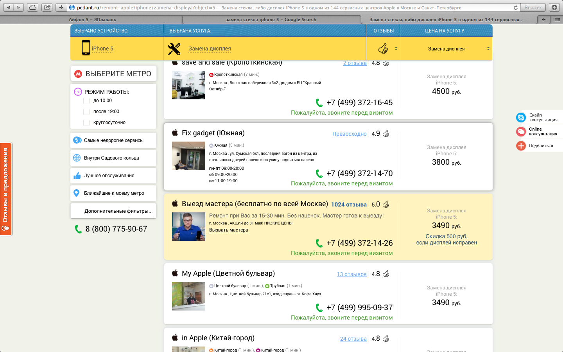Go back using the Safari back arrow
The image size is (563, 352).
(x=8, y=7)
